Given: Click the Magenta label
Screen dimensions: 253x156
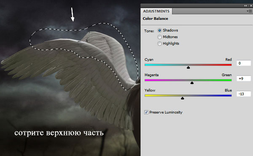Looking at the screenshot, I should (x=151, y=75).
